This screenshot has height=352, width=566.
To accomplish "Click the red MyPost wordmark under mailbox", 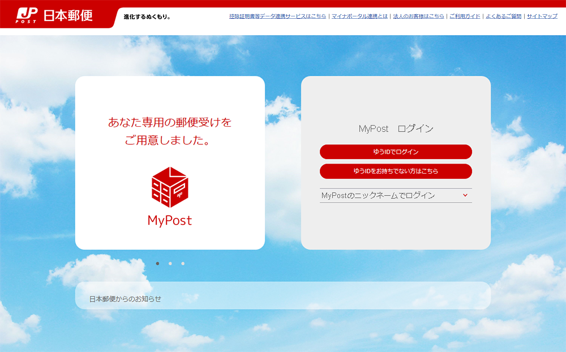I will [x=170, y=221].
